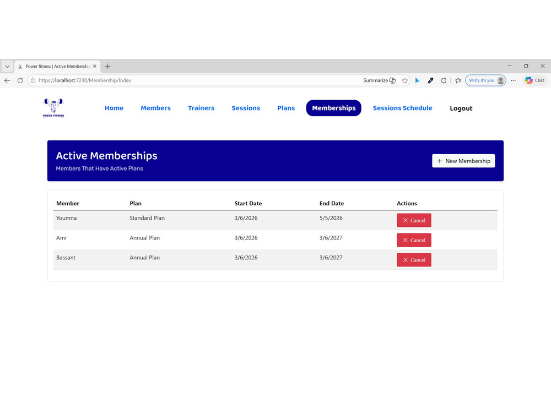The width and height of the screenshot is (551, 413).
Task: Cancel Bassant's membership
Action: 414,260
